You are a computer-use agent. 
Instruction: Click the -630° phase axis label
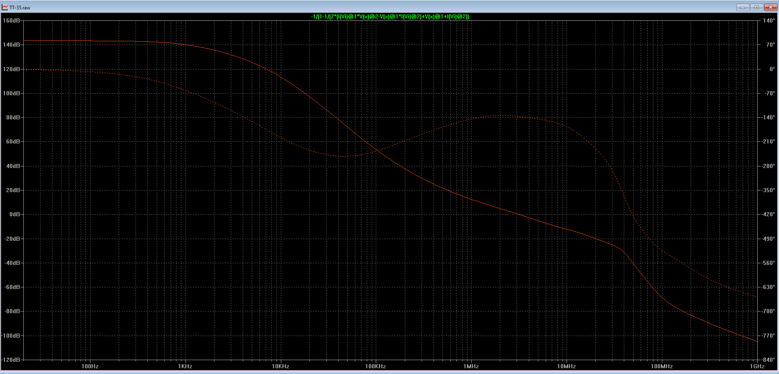(x=768, y=287)
